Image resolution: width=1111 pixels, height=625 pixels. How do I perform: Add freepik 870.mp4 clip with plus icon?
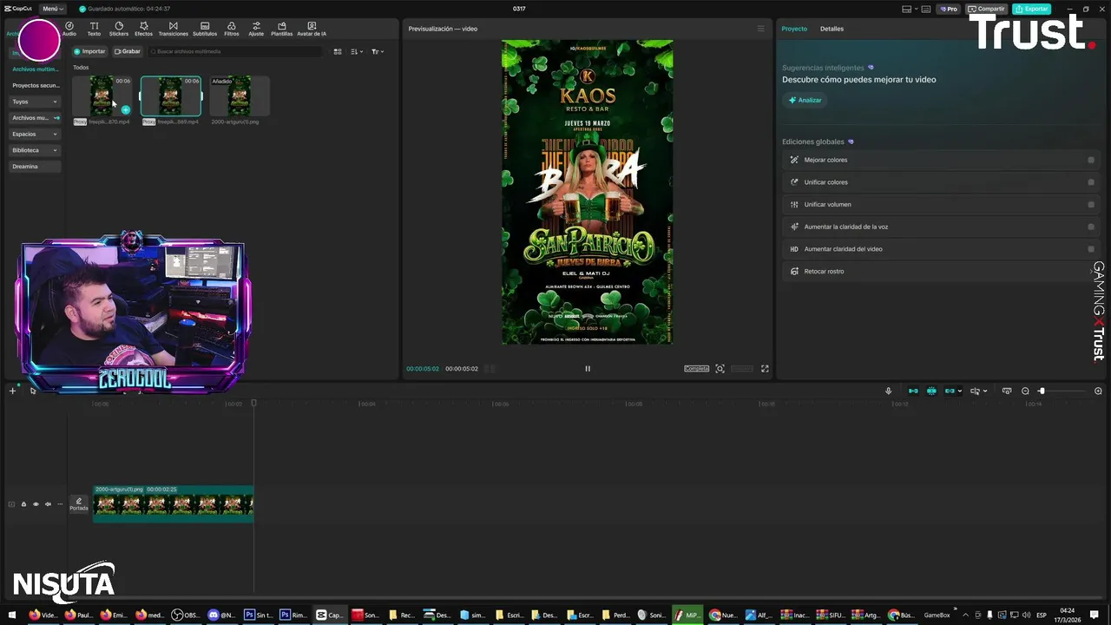[126, 109]
